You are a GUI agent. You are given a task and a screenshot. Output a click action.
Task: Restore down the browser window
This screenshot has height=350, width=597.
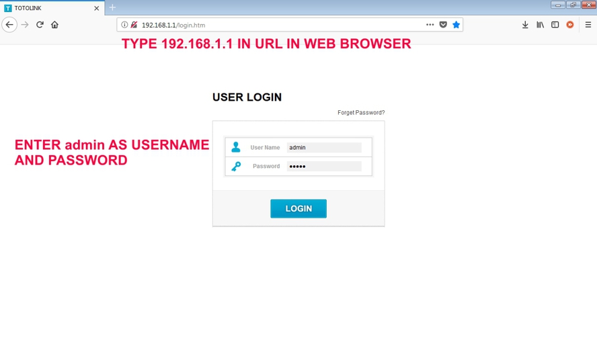[x=573, y=5]
